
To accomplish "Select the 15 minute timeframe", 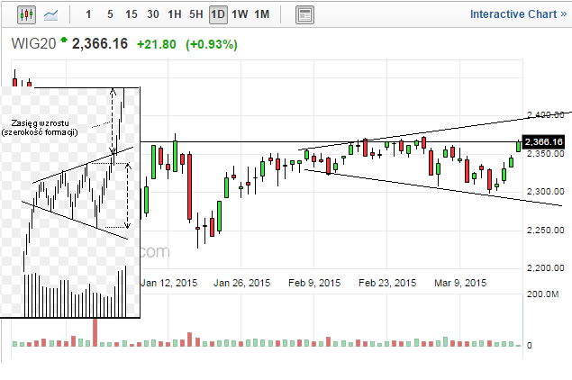I will [x=132, y=14].
